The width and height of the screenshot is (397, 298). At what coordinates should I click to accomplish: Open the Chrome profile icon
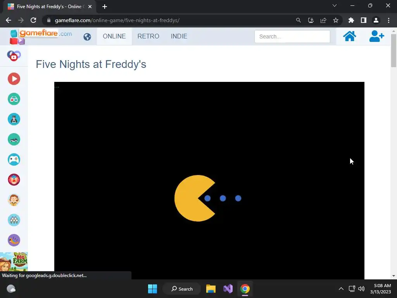[376, 20]
